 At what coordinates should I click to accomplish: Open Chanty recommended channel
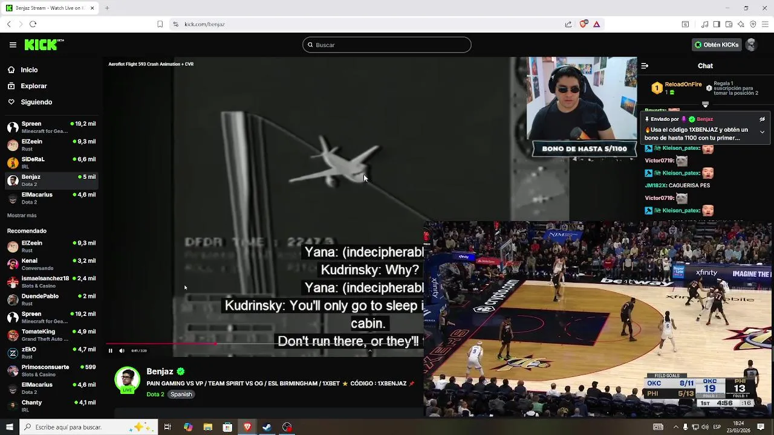tap(51, 406)
